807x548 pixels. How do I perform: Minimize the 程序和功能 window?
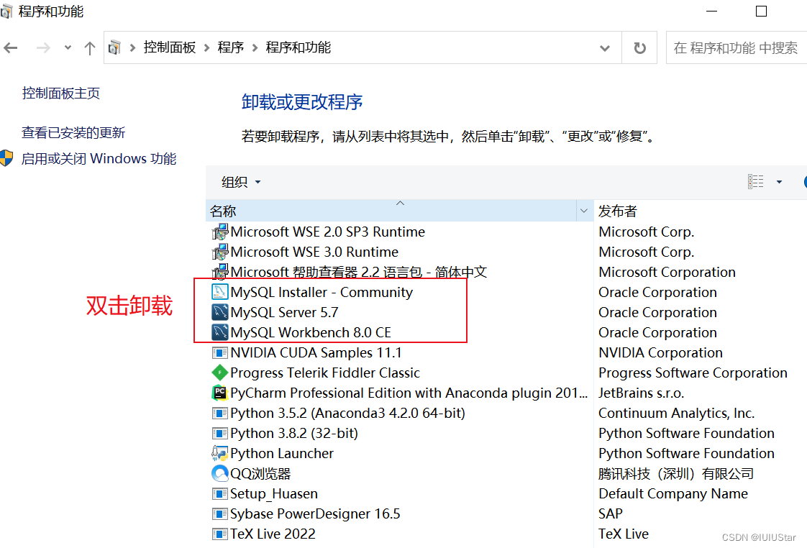click(x=712, y=12)
